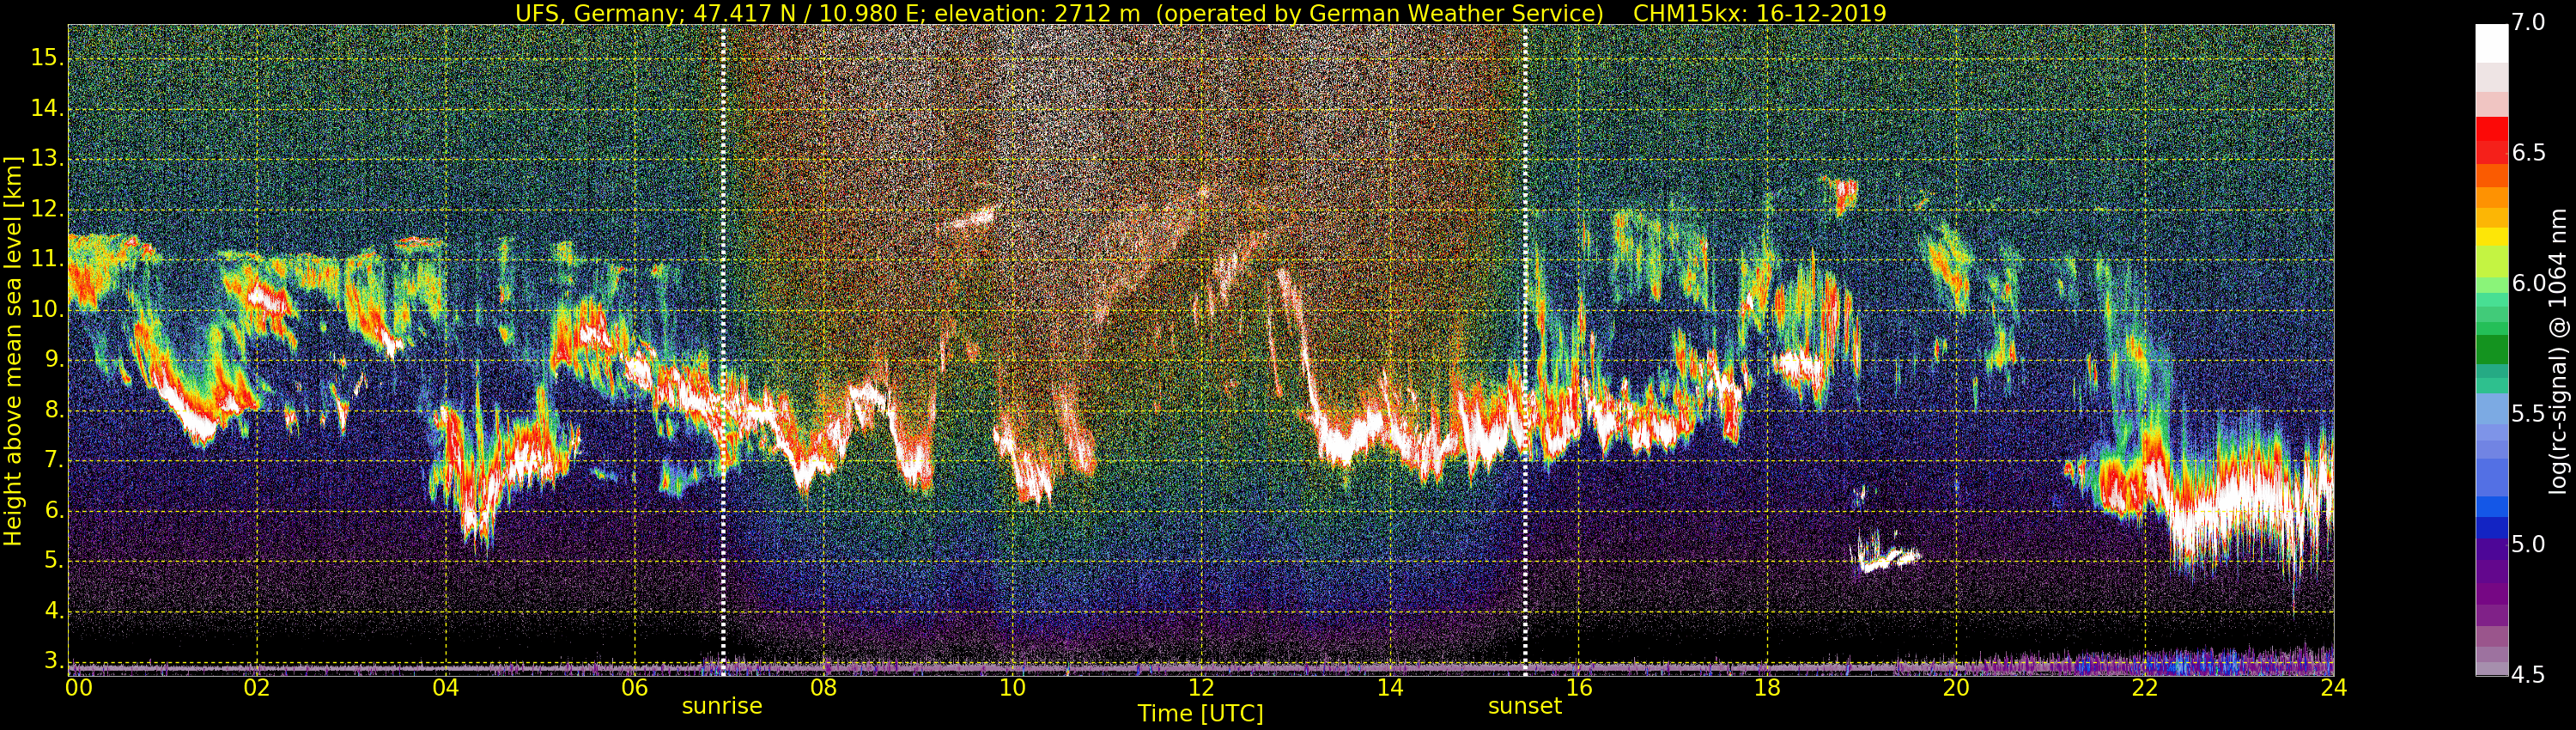This screenshot has width=2576, height=730.
Task: Click the x-axis tick label '08'
Action: (824, 688)
